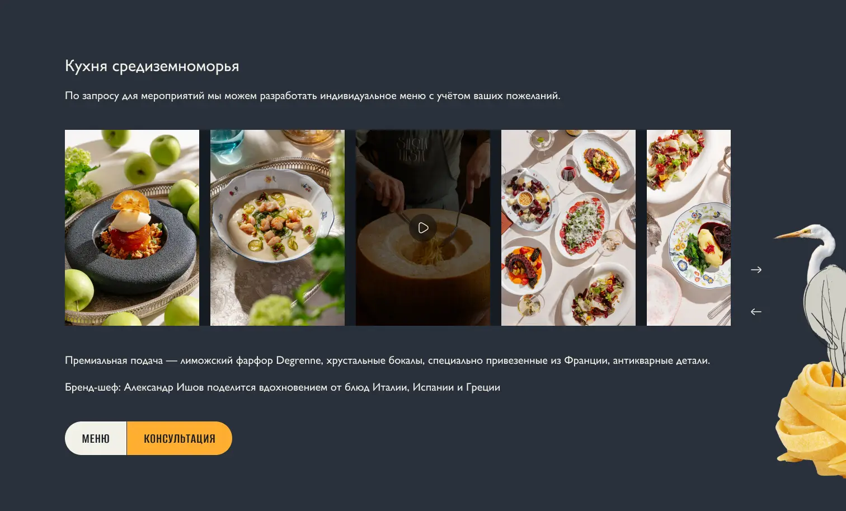Click the video thumbnail in the center of carousel
The image size is (846, 511).
click(x=422, y=228)
